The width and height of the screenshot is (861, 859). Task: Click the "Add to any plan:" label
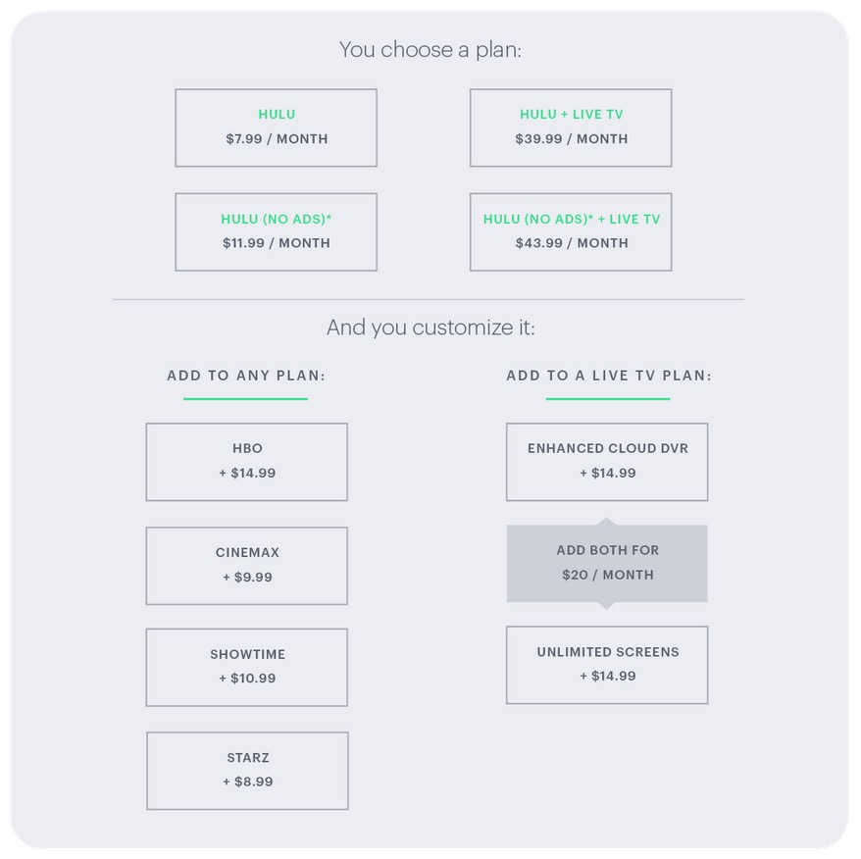point(246,376)
